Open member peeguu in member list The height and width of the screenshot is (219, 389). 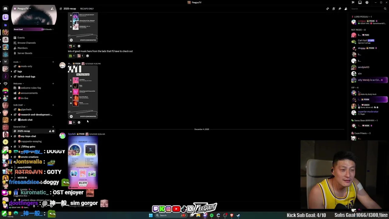[369, 22]
